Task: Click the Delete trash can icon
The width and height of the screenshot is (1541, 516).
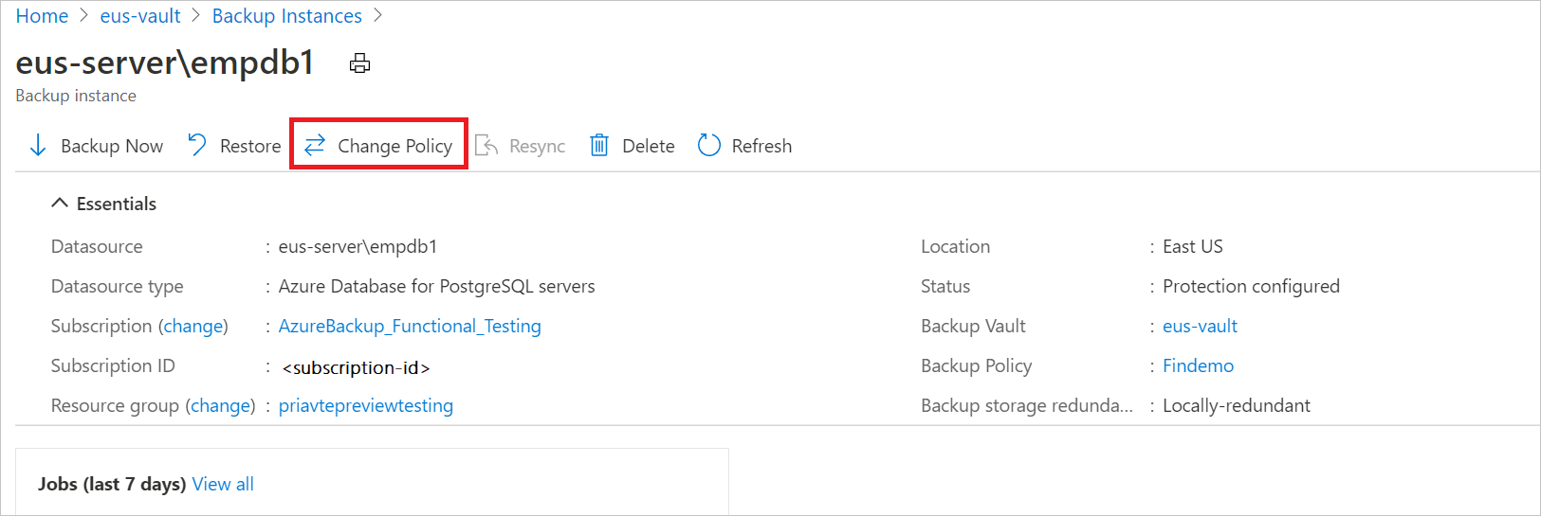Action: (599, 146)
